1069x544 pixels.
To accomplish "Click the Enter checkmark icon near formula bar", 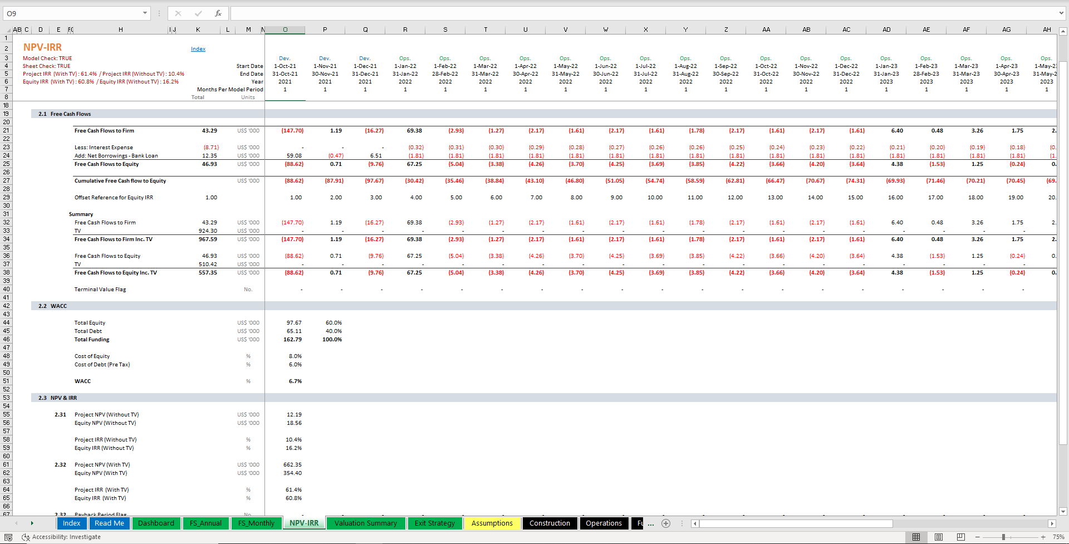I will click(198, 13).
